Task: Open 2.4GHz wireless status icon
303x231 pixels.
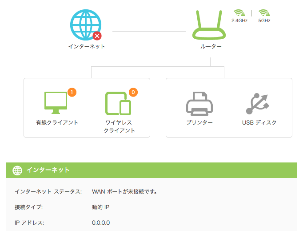Action: click(239, 13)
